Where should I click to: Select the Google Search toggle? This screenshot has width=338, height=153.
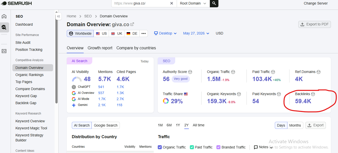tap(106, 125)
